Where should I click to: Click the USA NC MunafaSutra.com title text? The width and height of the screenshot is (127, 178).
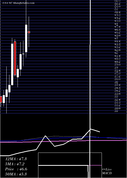click(x=19, y=3)
